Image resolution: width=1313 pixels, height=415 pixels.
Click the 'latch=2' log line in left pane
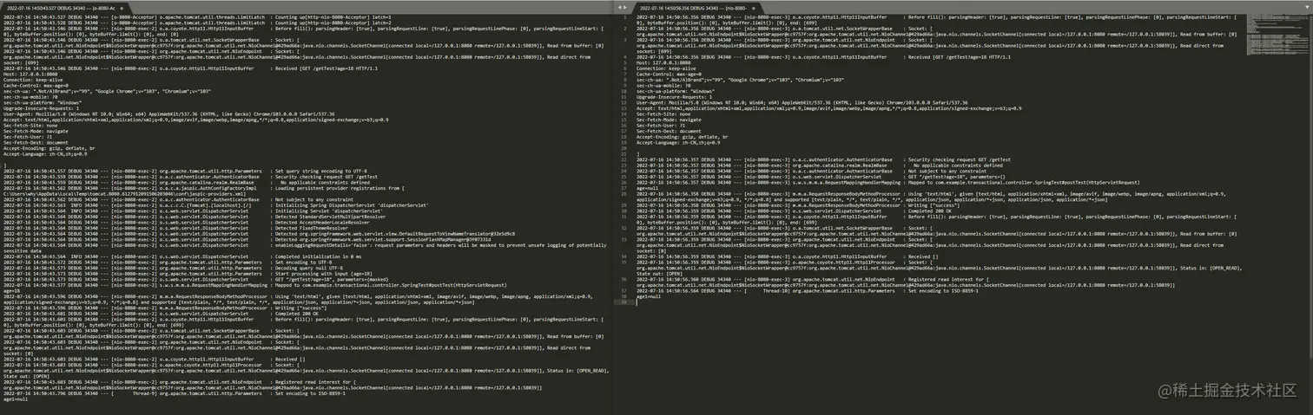tap(197, 23)
